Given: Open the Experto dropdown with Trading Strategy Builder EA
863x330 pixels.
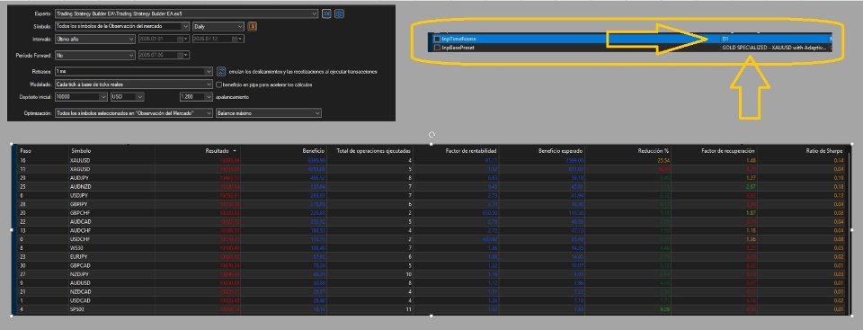Looking at the screenshot, I should coord(187,13).
